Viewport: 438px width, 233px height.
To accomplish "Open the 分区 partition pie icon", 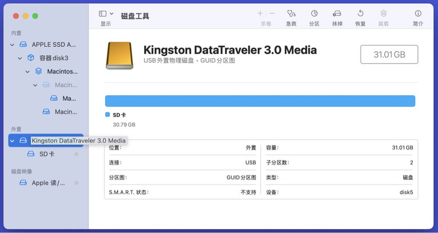I will click(314, 13).
